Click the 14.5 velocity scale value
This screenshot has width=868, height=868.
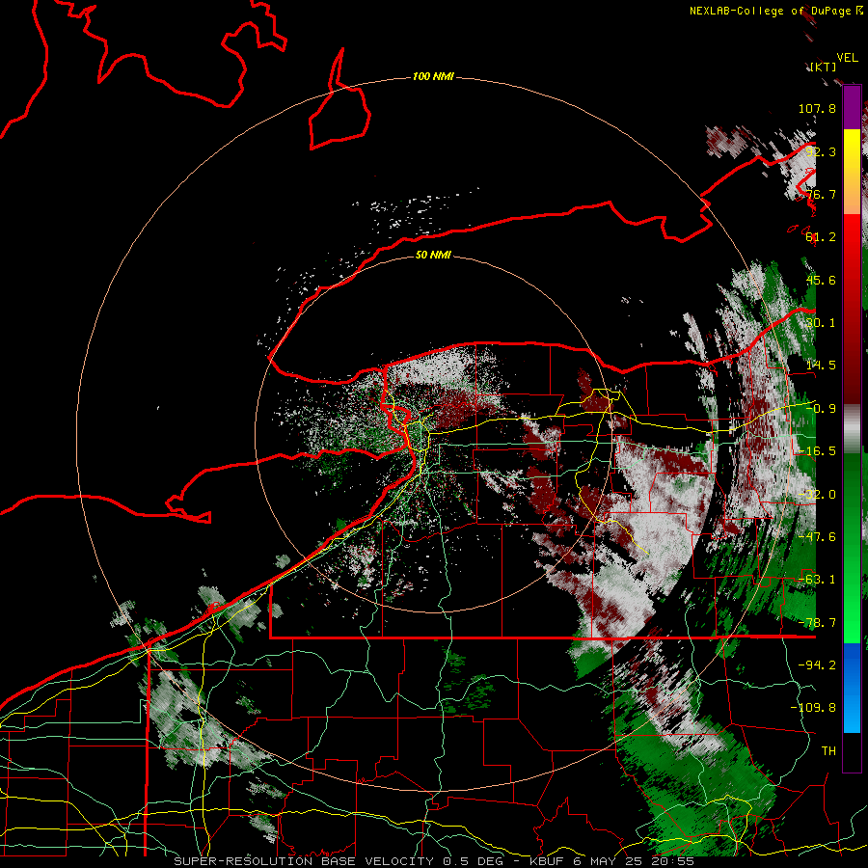tap(821, 366)
